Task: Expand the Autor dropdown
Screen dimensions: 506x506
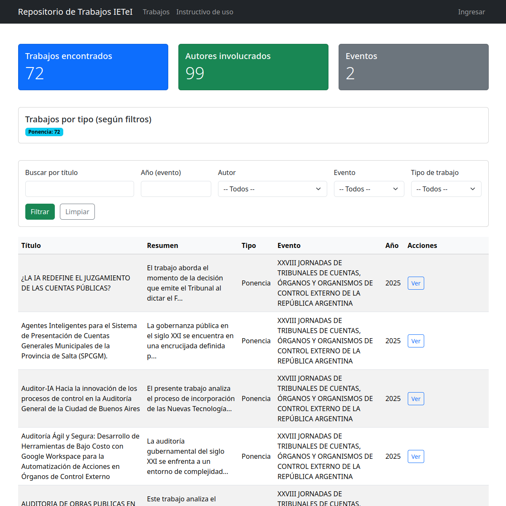Action: coord(272,189)
